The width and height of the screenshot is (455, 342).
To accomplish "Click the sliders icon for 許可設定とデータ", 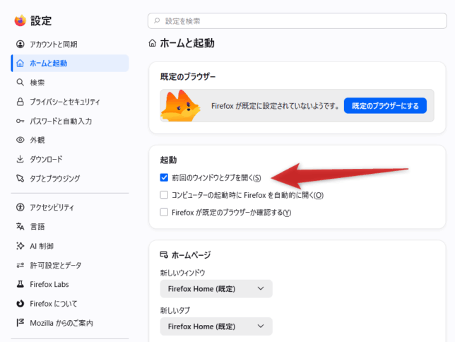I will (x=20, y=265).
